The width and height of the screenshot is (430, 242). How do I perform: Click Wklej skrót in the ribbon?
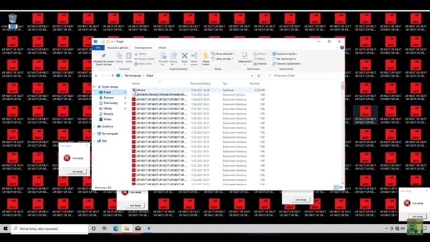pos(143,64)
